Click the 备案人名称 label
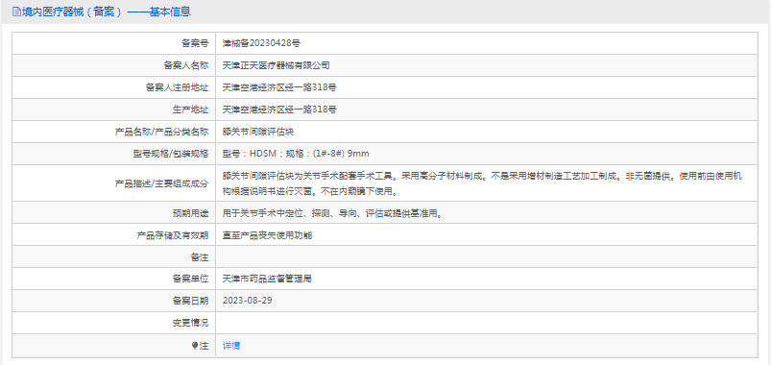 pyautogui.click(x=186, y=65)
